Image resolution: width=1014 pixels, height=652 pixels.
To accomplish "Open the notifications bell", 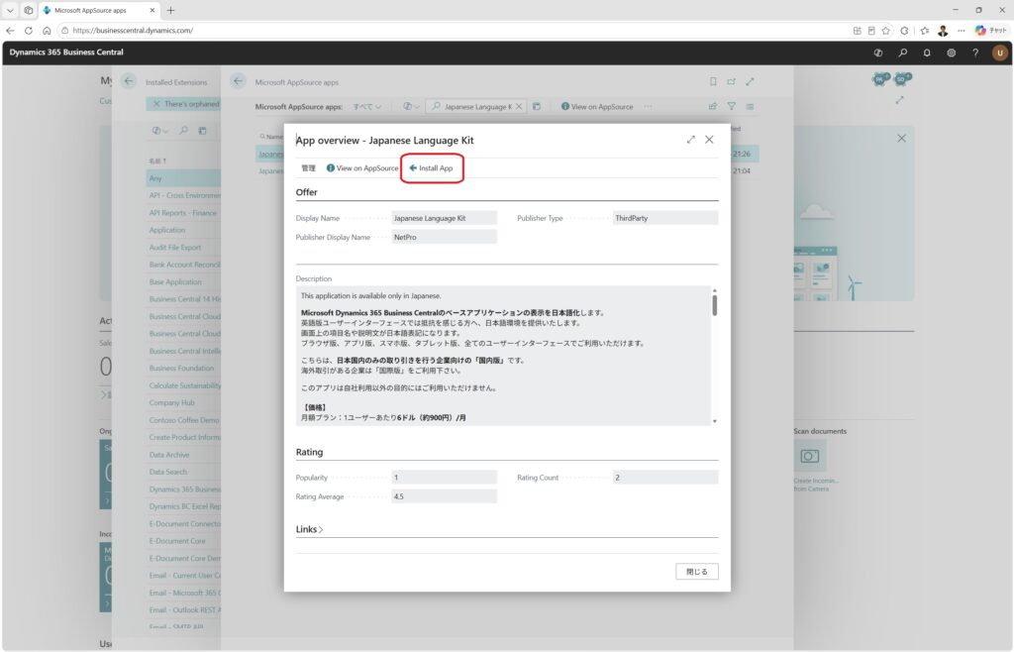I will coord(927,54).
